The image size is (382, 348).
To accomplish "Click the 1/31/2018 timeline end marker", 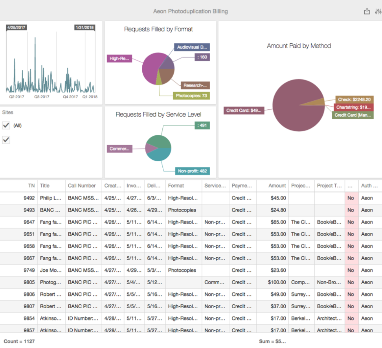I will point(84,28).
